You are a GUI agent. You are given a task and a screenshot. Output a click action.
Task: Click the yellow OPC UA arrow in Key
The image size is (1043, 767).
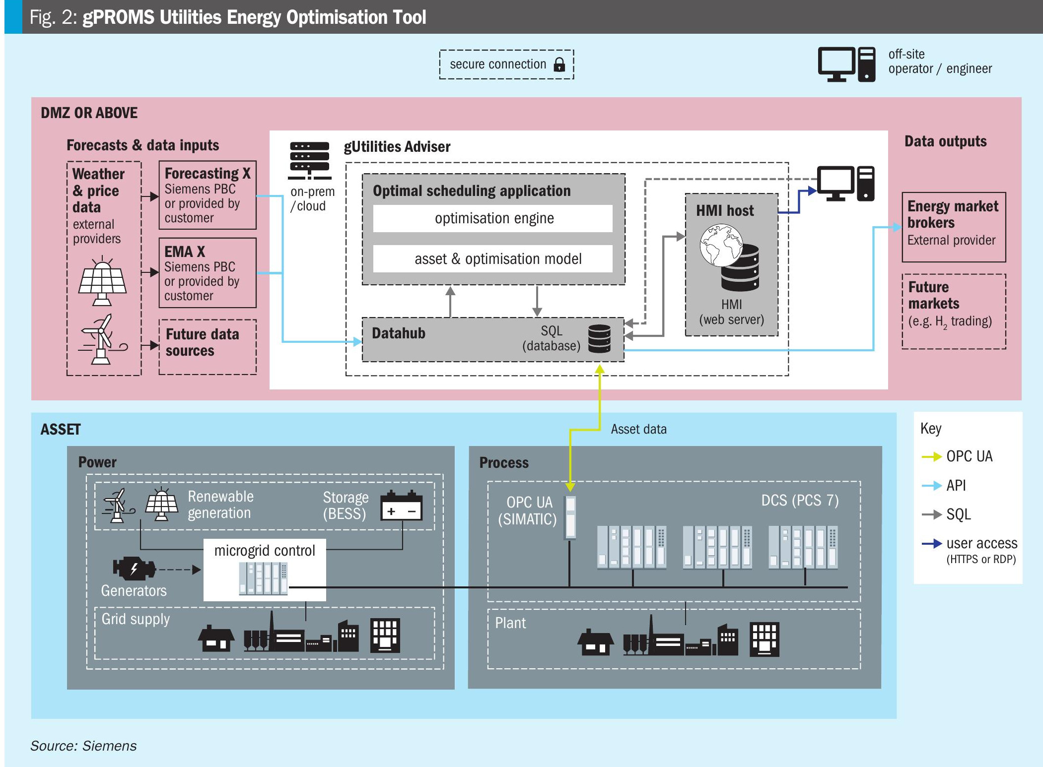click(x=931, y=456)
